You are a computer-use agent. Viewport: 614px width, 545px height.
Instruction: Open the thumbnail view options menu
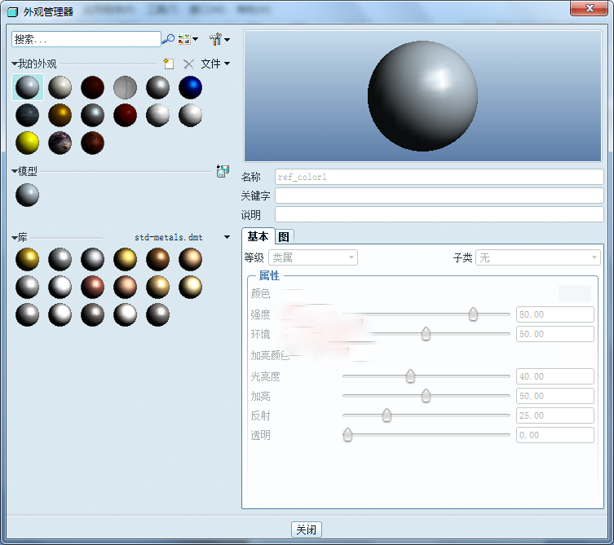tap(188, 39)
